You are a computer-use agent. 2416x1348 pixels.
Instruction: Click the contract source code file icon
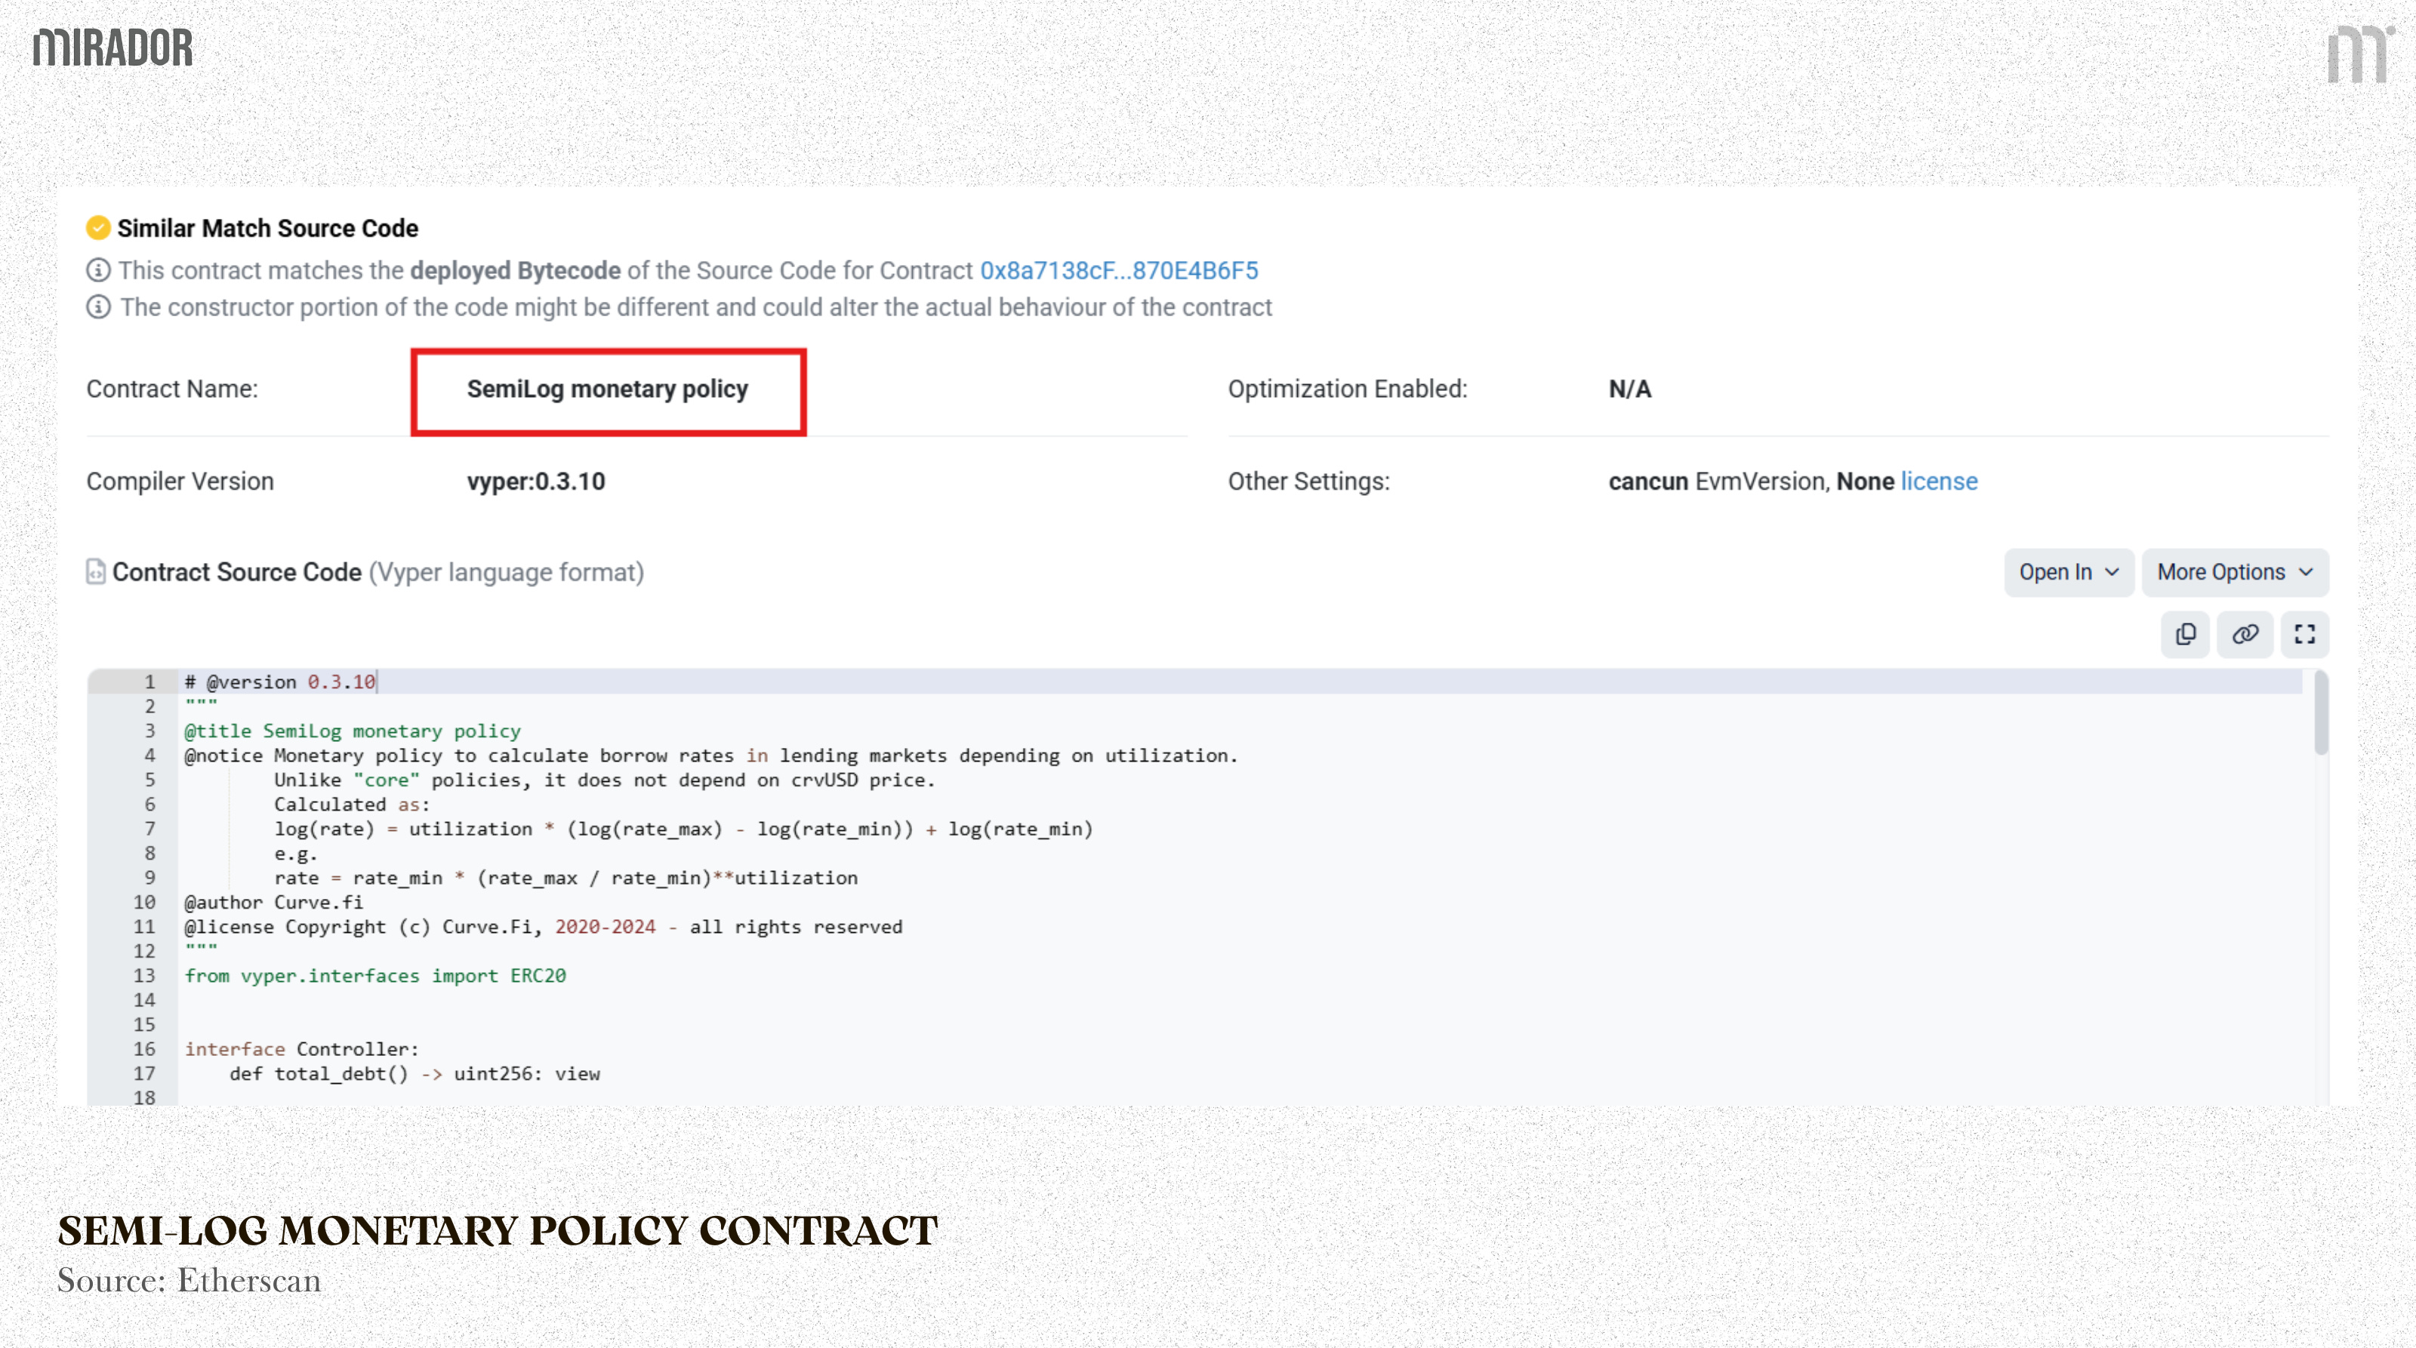coord(96,572)
